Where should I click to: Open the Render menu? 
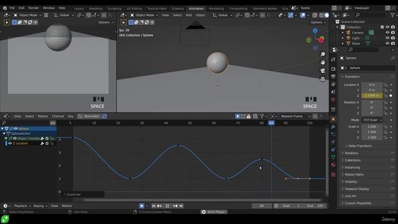tap(34, 8)
